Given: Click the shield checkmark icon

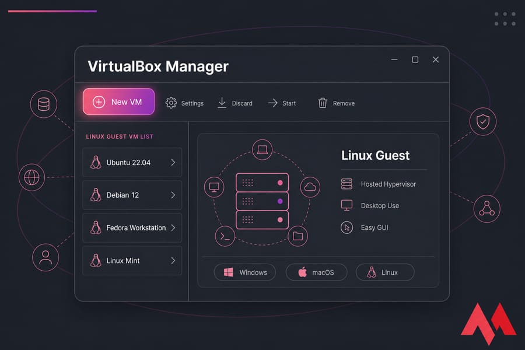Looking at the screenshot, I should (483, 121).
